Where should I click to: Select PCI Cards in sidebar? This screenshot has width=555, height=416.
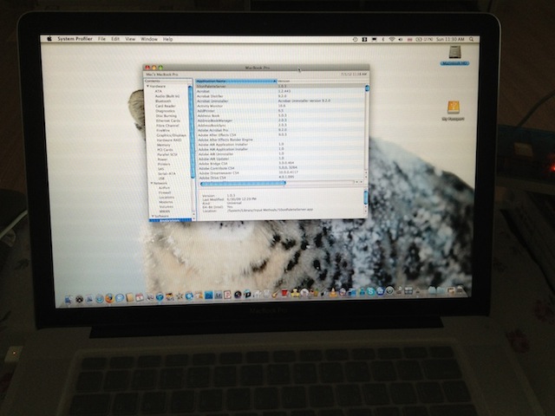click(166, 150)
